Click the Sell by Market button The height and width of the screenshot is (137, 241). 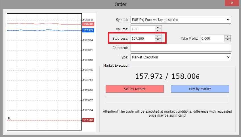[135, 89]
